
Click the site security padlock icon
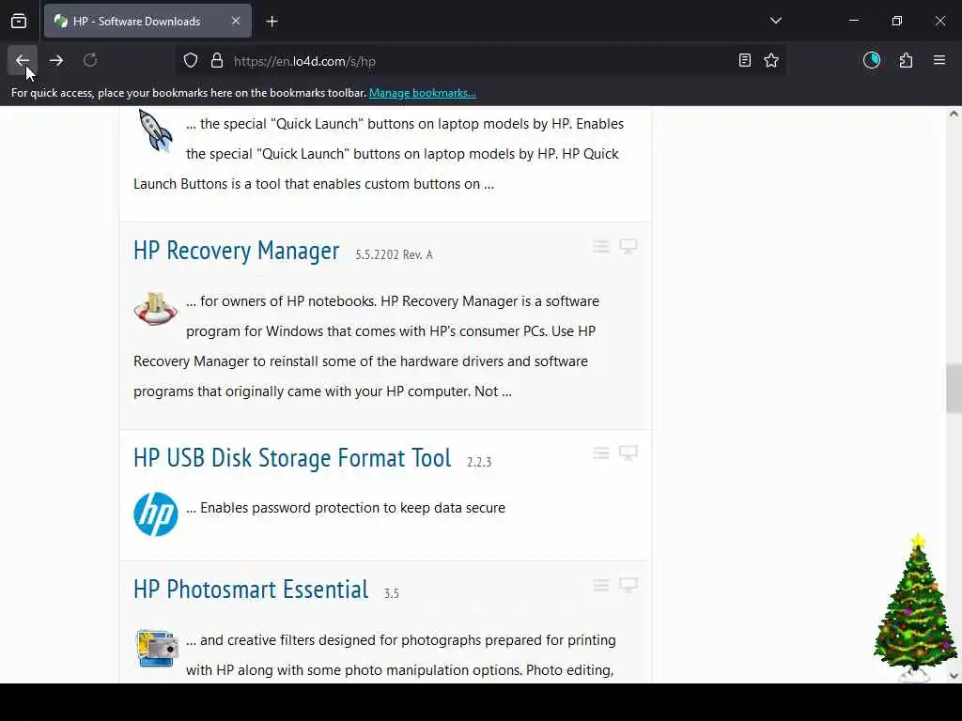click(217, 61)
